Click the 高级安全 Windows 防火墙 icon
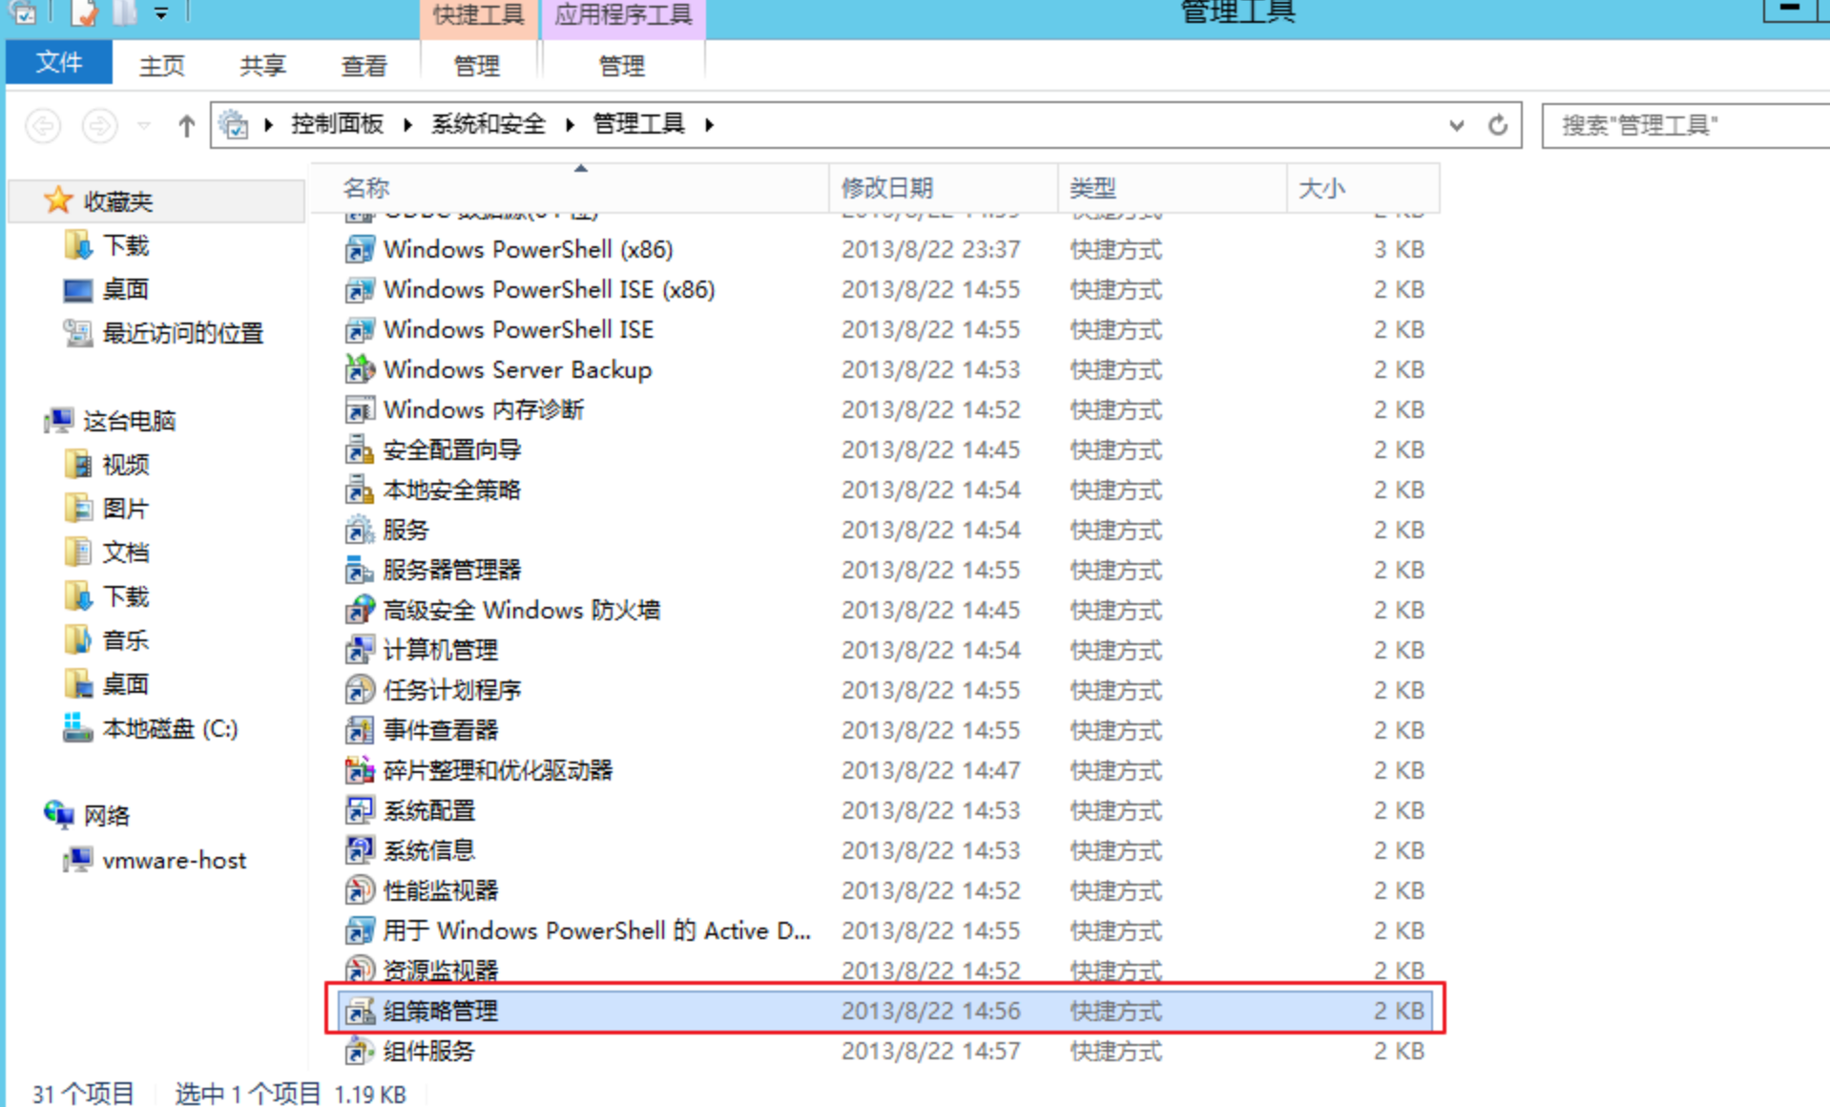1830x1107 pixels. (x=360, y=611)
